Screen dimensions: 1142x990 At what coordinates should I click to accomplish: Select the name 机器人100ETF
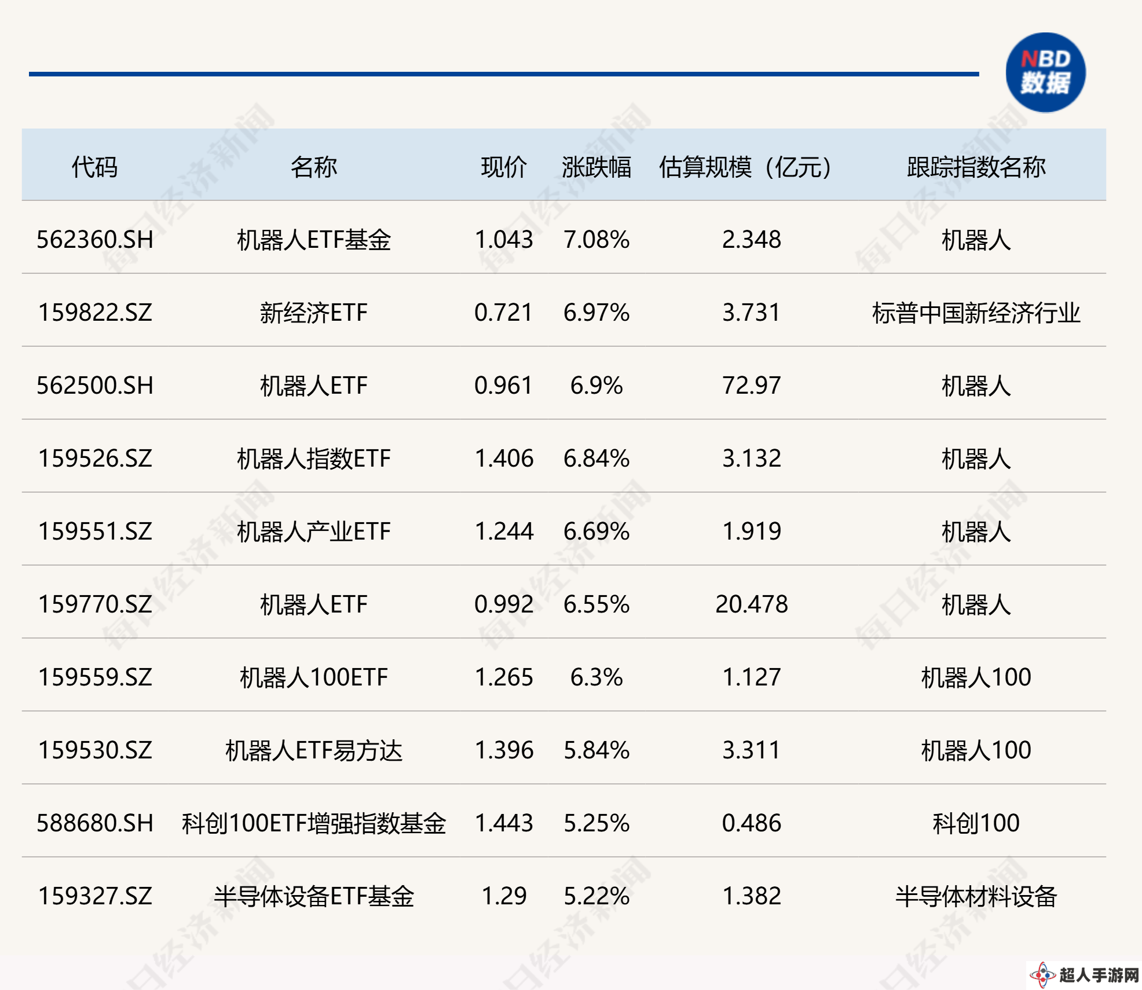pyautogui.click(x=314, y=677)
